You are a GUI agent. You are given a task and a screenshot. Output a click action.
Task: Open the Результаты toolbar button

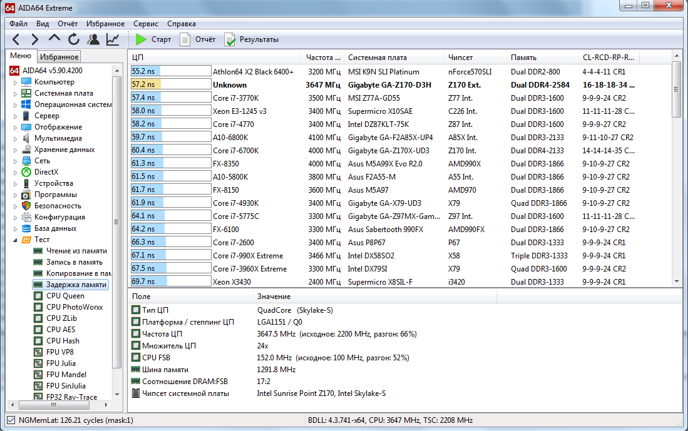(x=252, y=39)
